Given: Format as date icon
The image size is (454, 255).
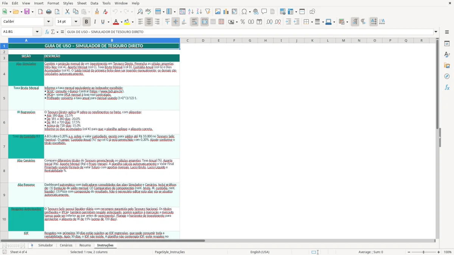Looking at the screenshot, I should coord(259,22).
